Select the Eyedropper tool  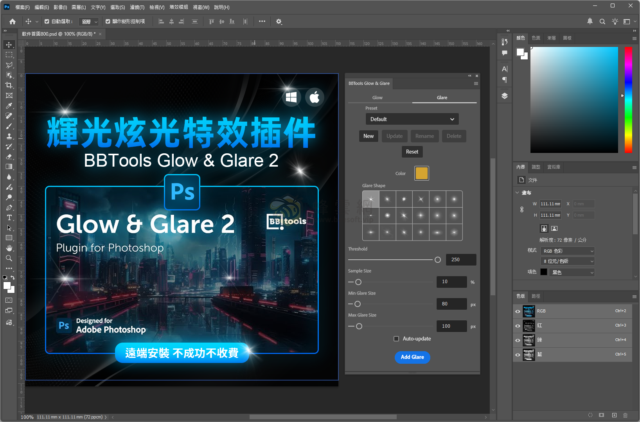pos(9,106)
